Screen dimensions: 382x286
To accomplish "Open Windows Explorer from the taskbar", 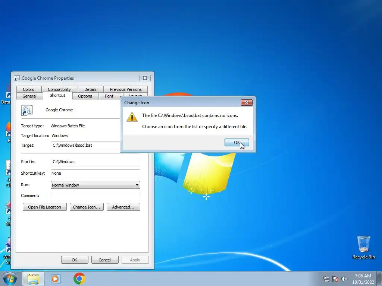I will pos(33,279).
